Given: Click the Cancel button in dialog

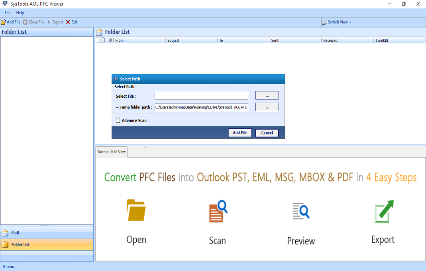Looking at the screenshot, I should pyautogui.click(x=267, y=133).
